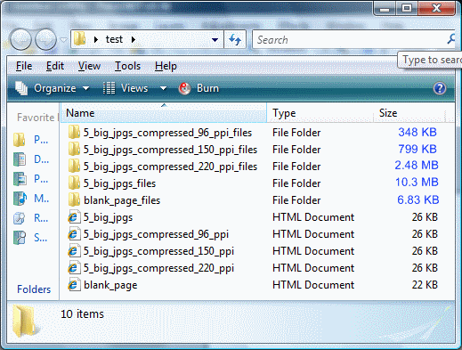
Task: Select the 5_big_jpgs_compressed_150_ppi_files folder name
Action: [x=170, y=150]
